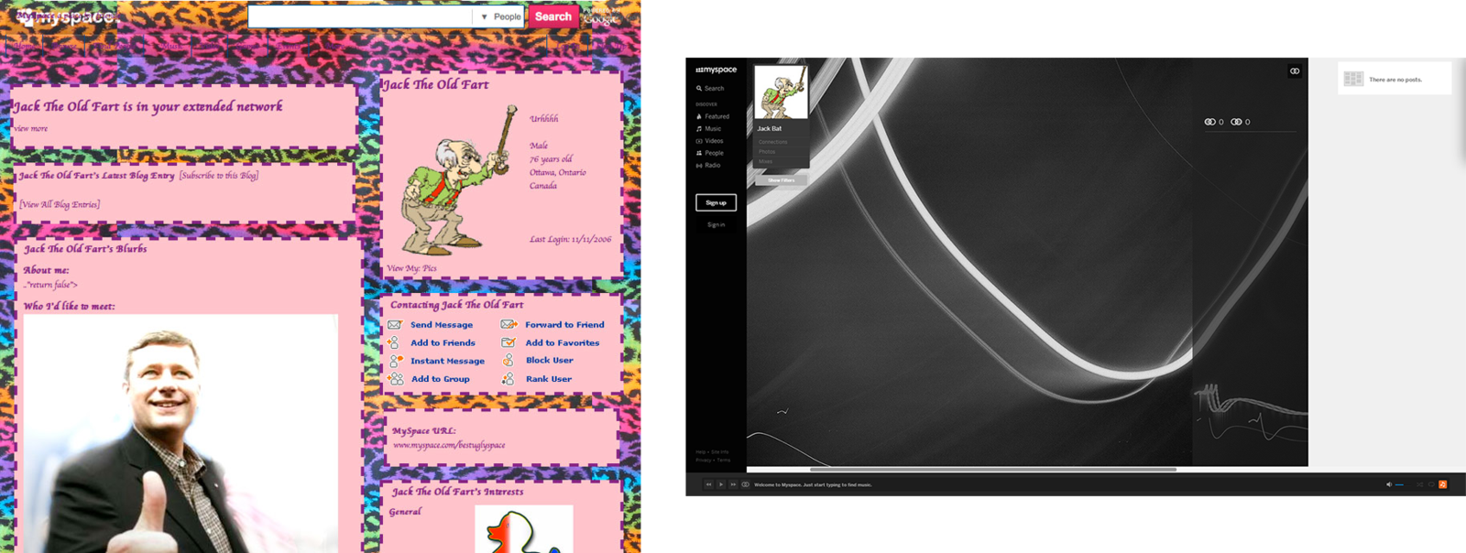Image resolution: width=1466 pixels, height=553 pixels.
Task: Click the Add to Friends person icon
Action: click(393, 342)
